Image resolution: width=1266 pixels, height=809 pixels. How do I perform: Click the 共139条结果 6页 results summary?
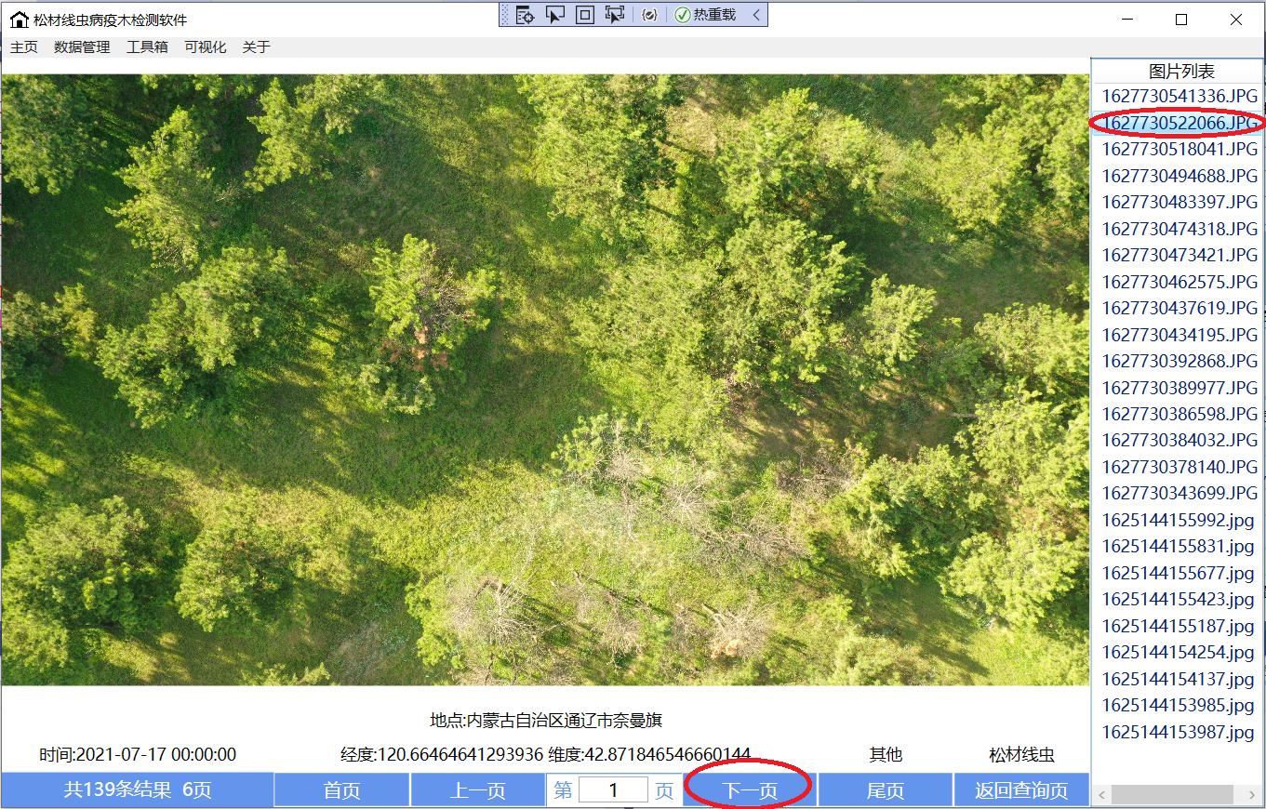pyautogui.click(x=138, y=790)
